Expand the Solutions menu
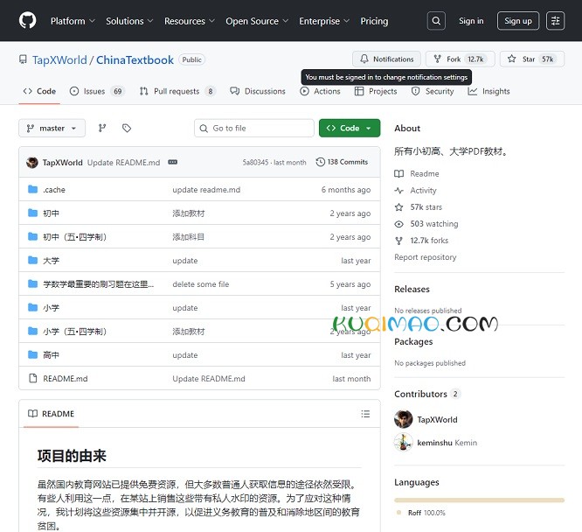This screenshot has height=532, width=582. tap(129, 21)
